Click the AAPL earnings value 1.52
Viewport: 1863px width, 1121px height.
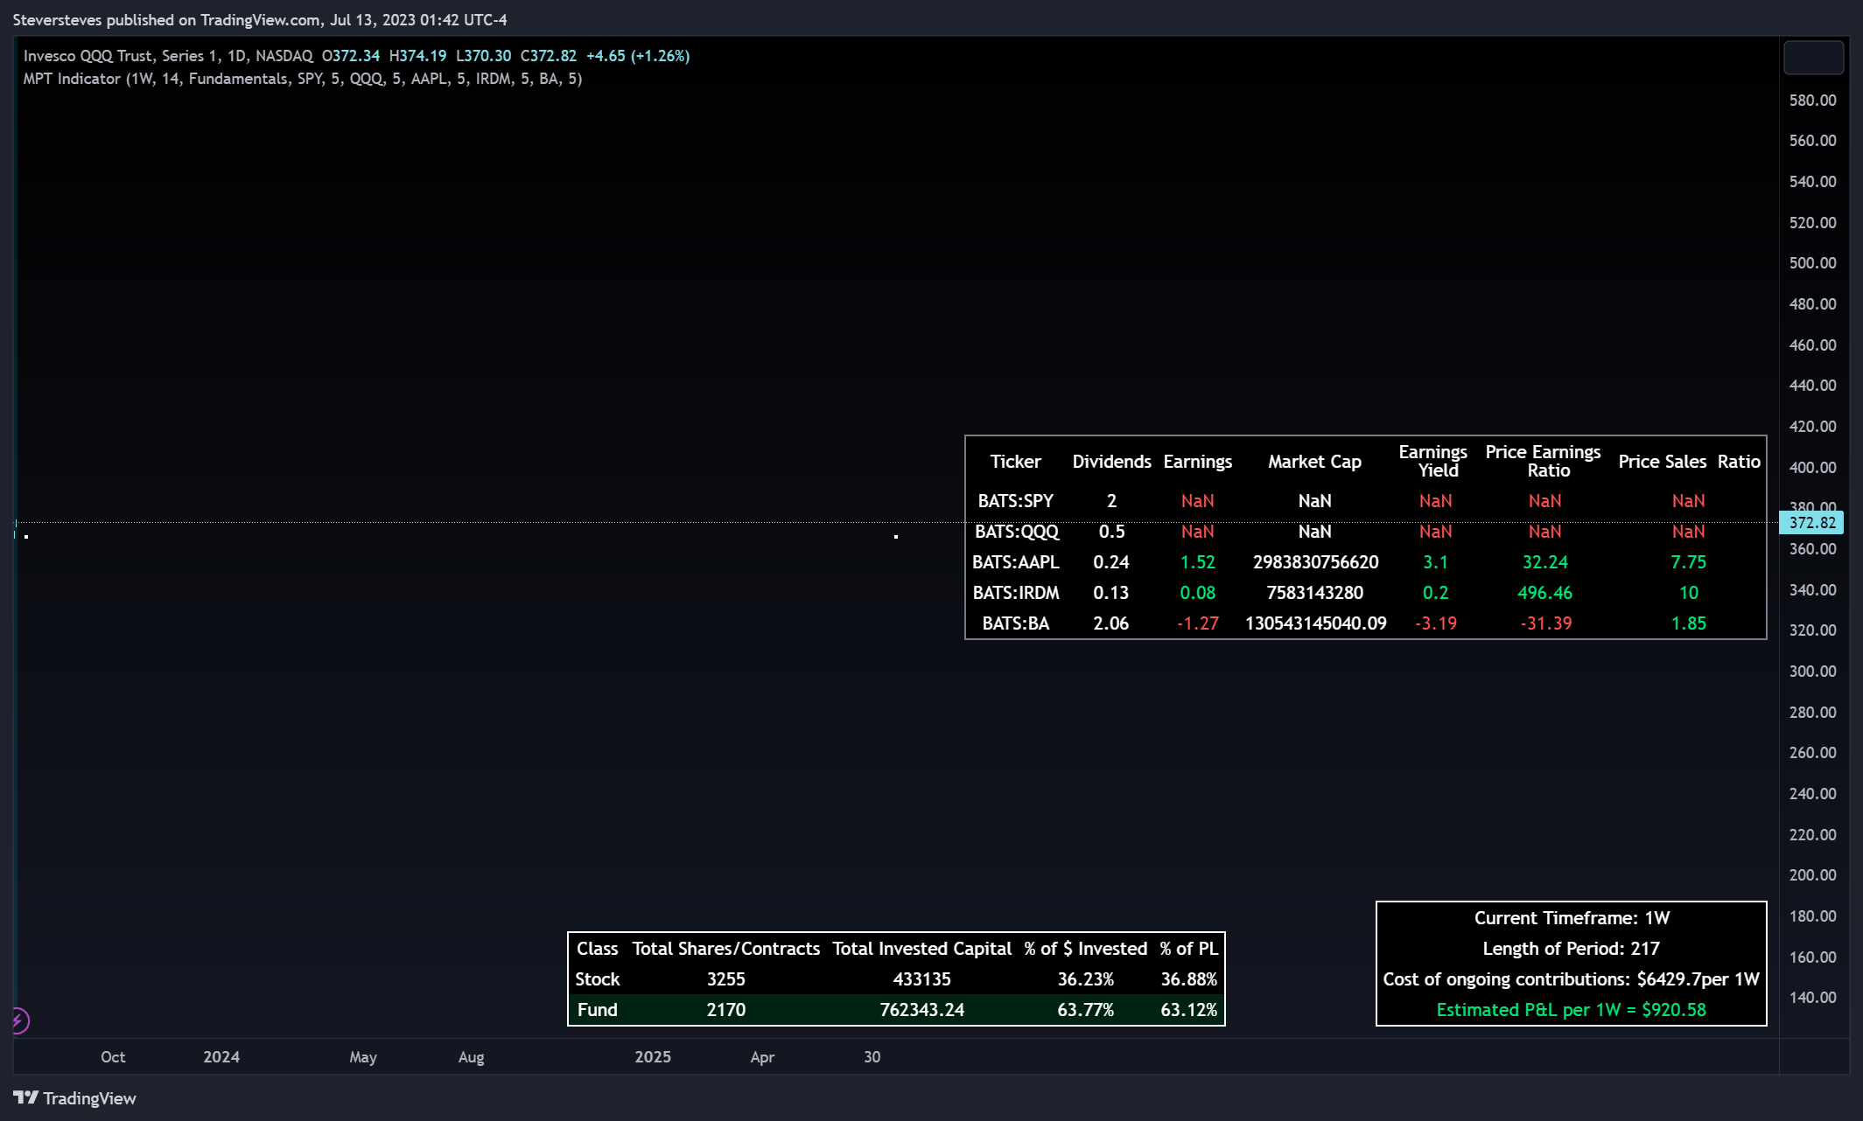pos(1197,562)
